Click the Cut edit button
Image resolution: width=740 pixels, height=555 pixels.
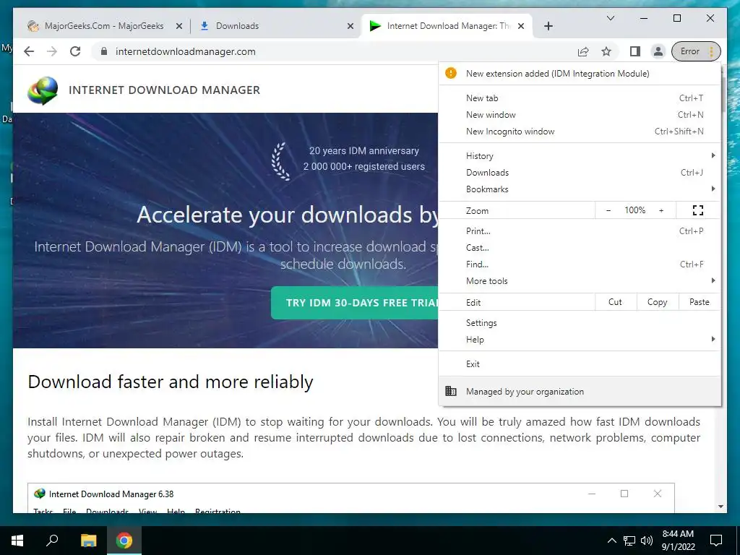[x=616, y=302]
